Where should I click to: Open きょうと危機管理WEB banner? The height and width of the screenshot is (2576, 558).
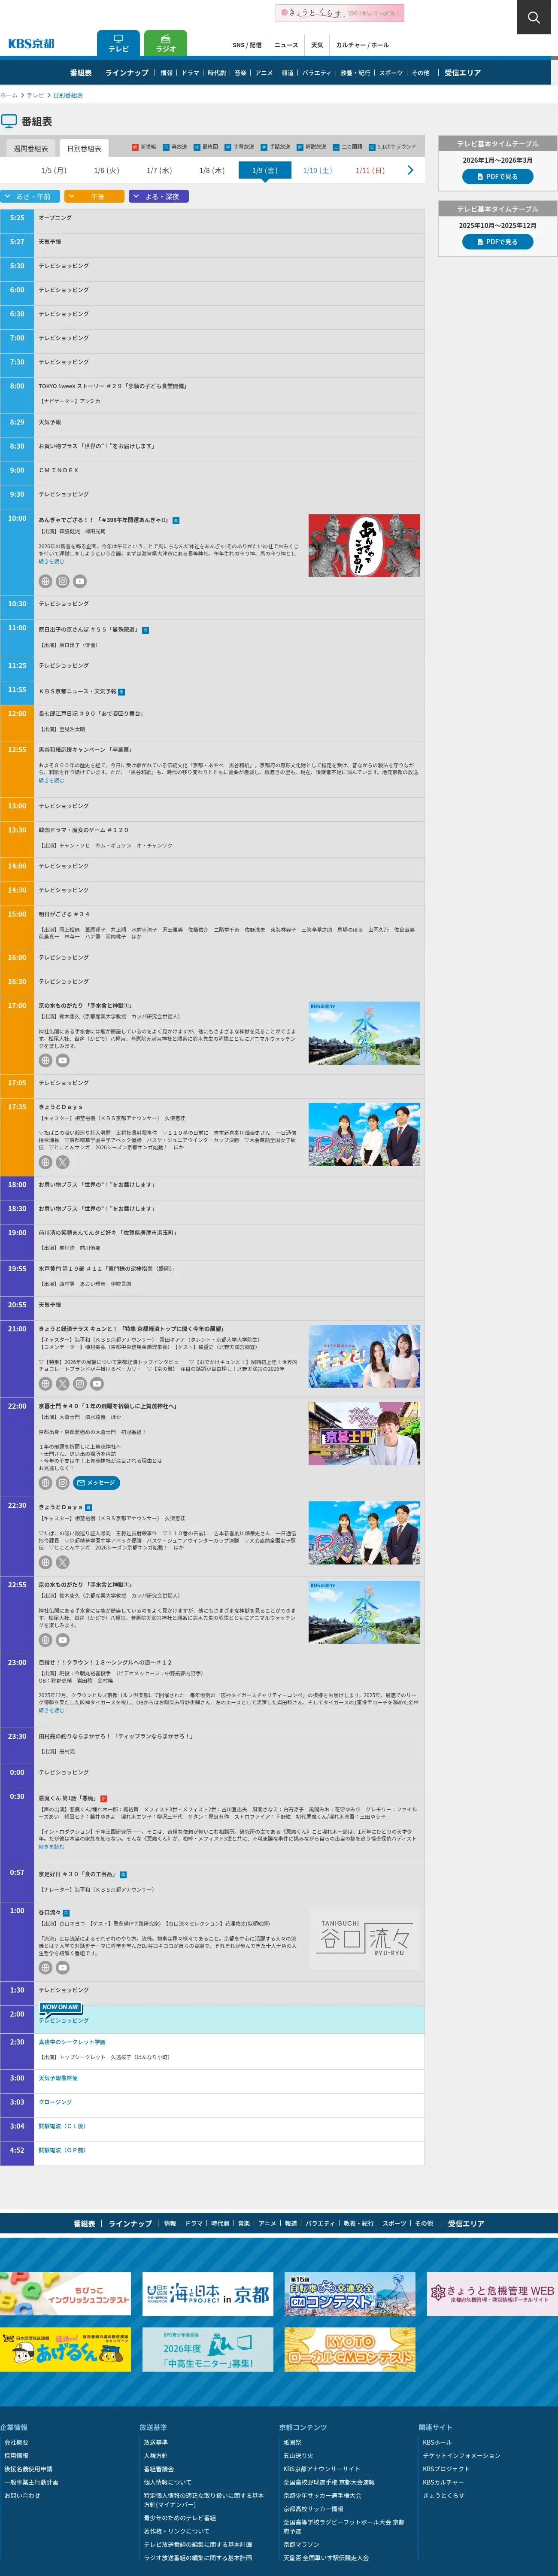(x=491, y=2294)
